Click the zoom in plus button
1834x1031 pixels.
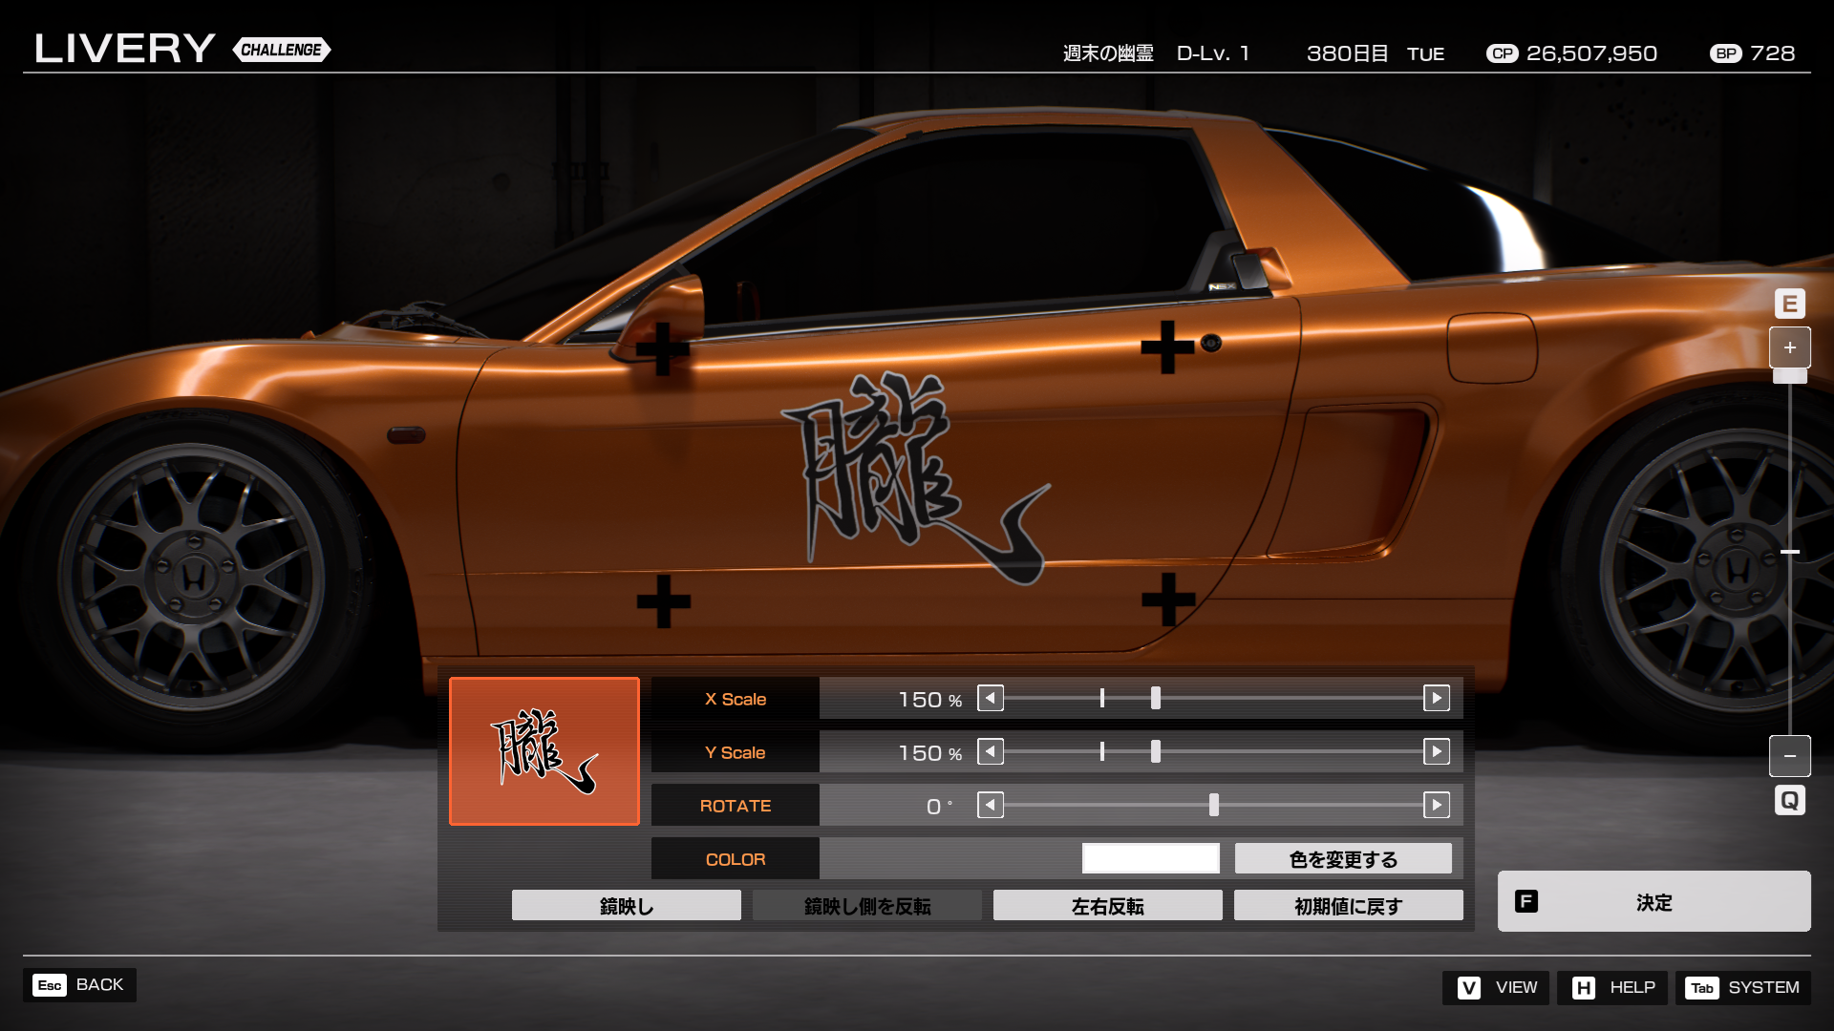(x=1789, y=348)
